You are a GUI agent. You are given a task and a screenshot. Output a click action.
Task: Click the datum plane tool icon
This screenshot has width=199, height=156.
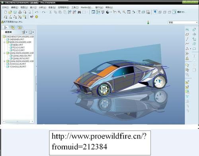coord(187,34)
